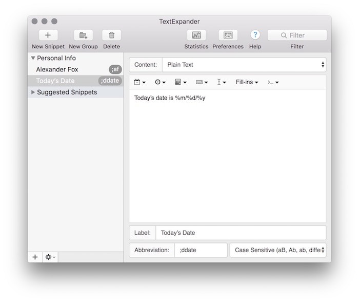Open the script terminal macro dropdown
Image resolution: width=359 pixels, height=302 pixels.
[x=273, y=82]
